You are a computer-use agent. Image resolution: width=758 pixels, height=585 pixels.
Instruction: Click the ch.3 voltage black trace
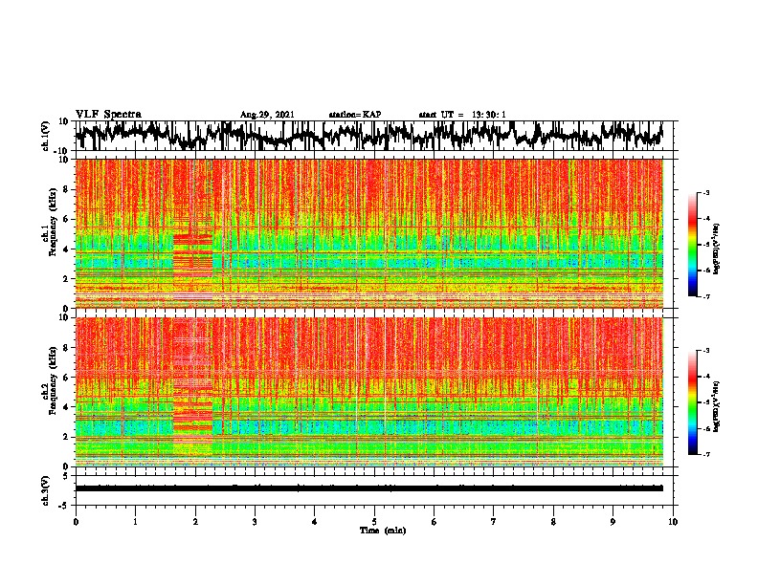tap(368, 488)
